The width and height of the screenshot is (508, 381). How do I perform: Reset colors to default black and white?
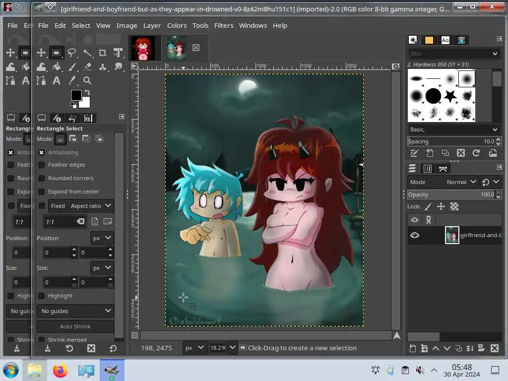73,105
